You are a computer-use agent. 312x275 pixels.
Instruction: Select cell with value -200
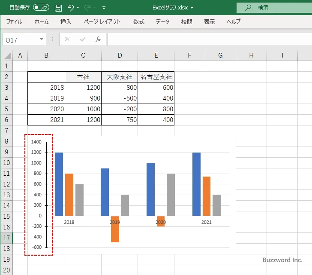tap(120, 109)
